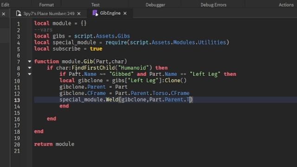
Task: Click 'Clone()' on line 10
Action: 175,80
